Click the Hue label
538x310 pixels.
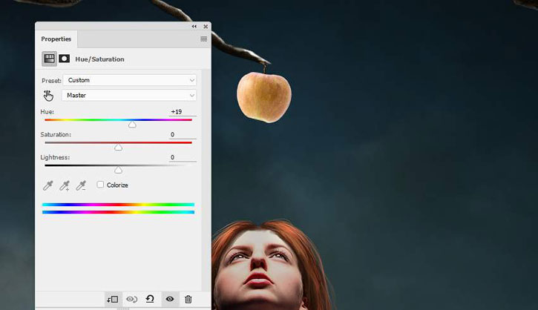coord(47,112)
